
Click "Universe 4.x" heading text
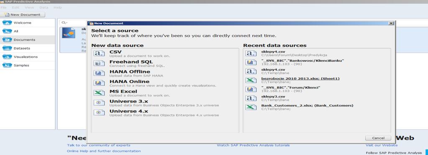(128, 111)
